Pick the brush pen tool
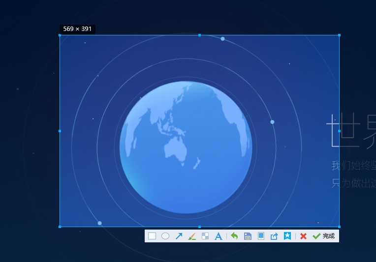 (x=192, y=236)
